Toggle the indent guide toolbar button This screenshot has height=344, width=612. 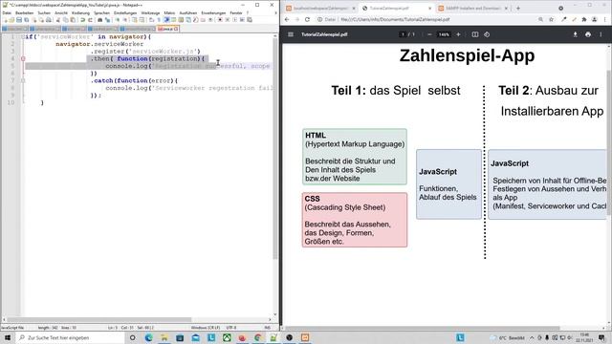click(x=166, y=20)
